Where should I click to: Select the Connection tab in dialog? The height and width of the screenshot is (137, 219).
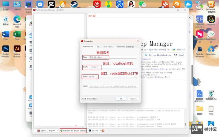coord(88,47)
